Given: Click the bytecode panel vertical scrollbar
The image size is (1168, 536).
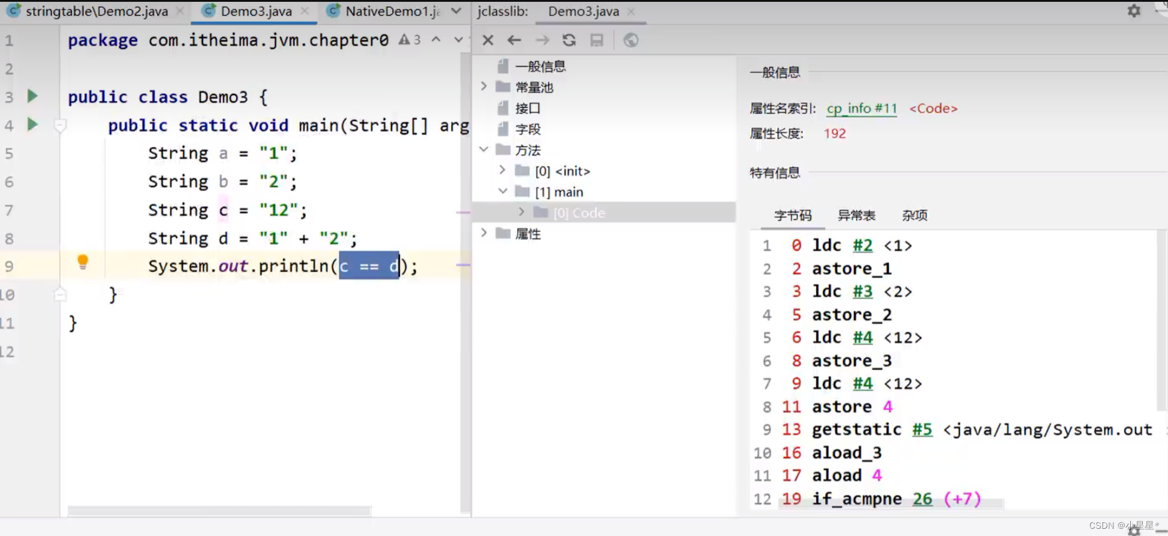Looking at the screenshot, I should pos(1162,321).
